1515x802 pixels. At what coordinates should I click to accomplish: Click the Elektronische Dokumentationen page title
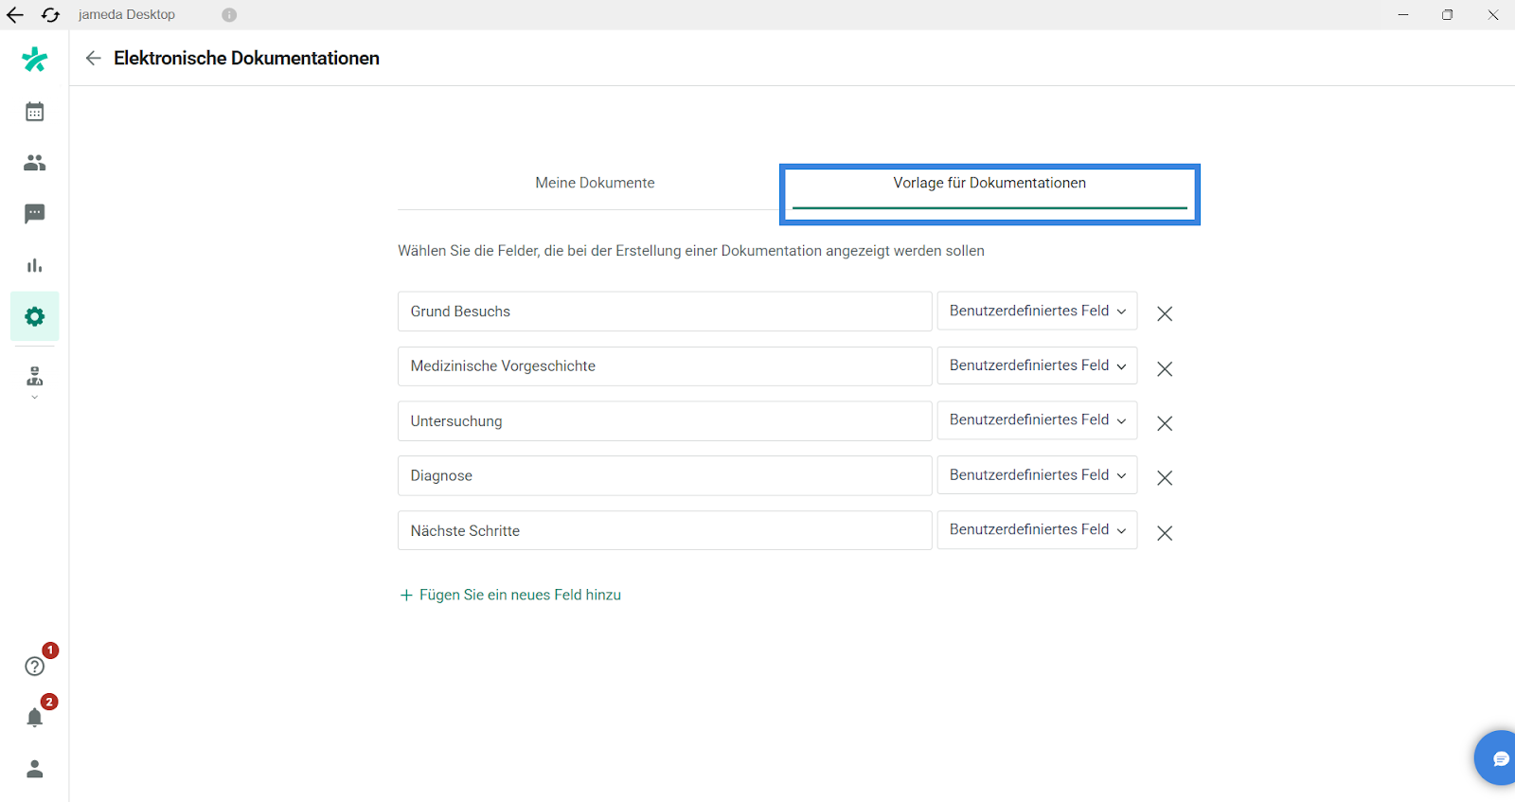point(246,58)
